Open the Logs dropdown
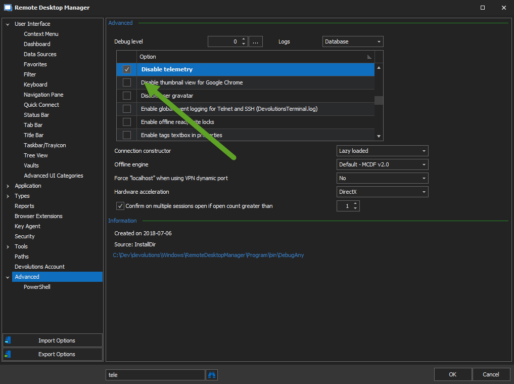 pyautogui.click(x=353, y=41)
